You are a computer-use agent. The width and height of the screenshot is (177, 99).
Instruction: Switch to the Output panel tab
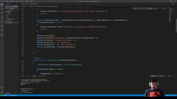coord(28,76)
